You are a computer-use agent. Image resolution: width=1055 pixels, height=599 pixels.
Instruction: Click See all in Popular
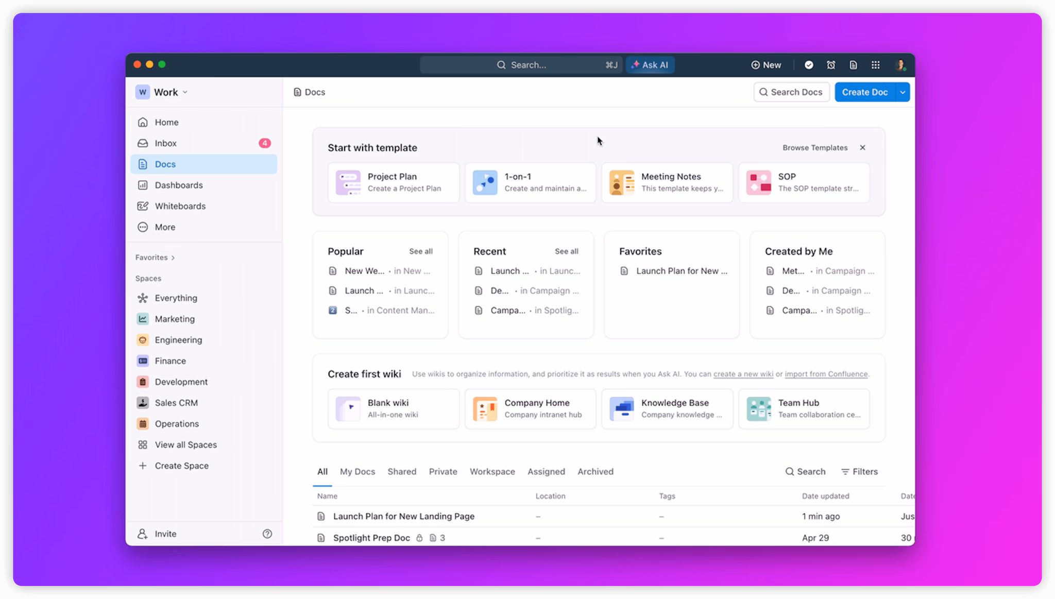[x=421, y=251]
